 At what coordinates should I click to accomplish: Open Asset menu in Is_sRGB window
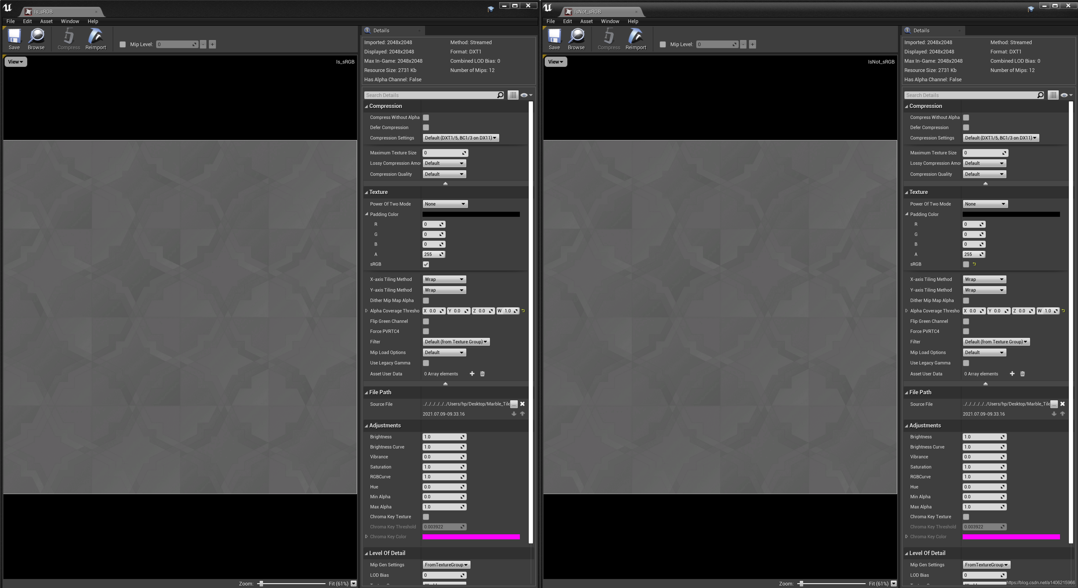pos(46,21)
